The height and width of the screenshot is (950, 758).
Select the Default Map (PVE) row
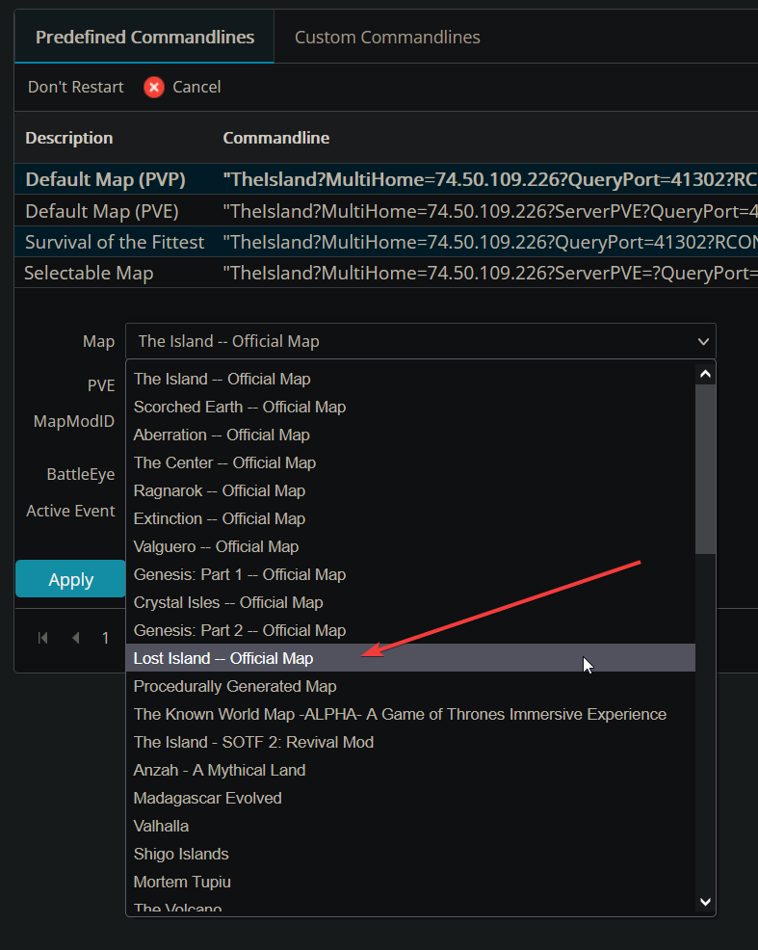[x=102, y=211]
